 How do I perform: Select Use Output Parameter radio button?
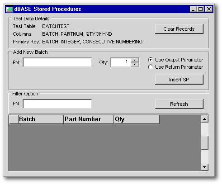(x=150, y=60)
